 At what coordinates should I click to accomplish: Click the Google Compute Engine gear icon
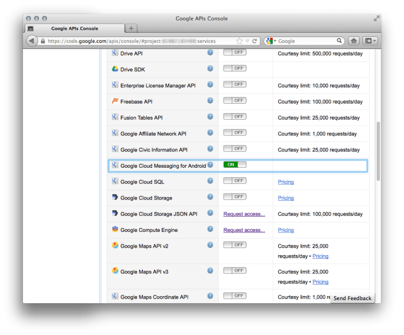(115, 230)
